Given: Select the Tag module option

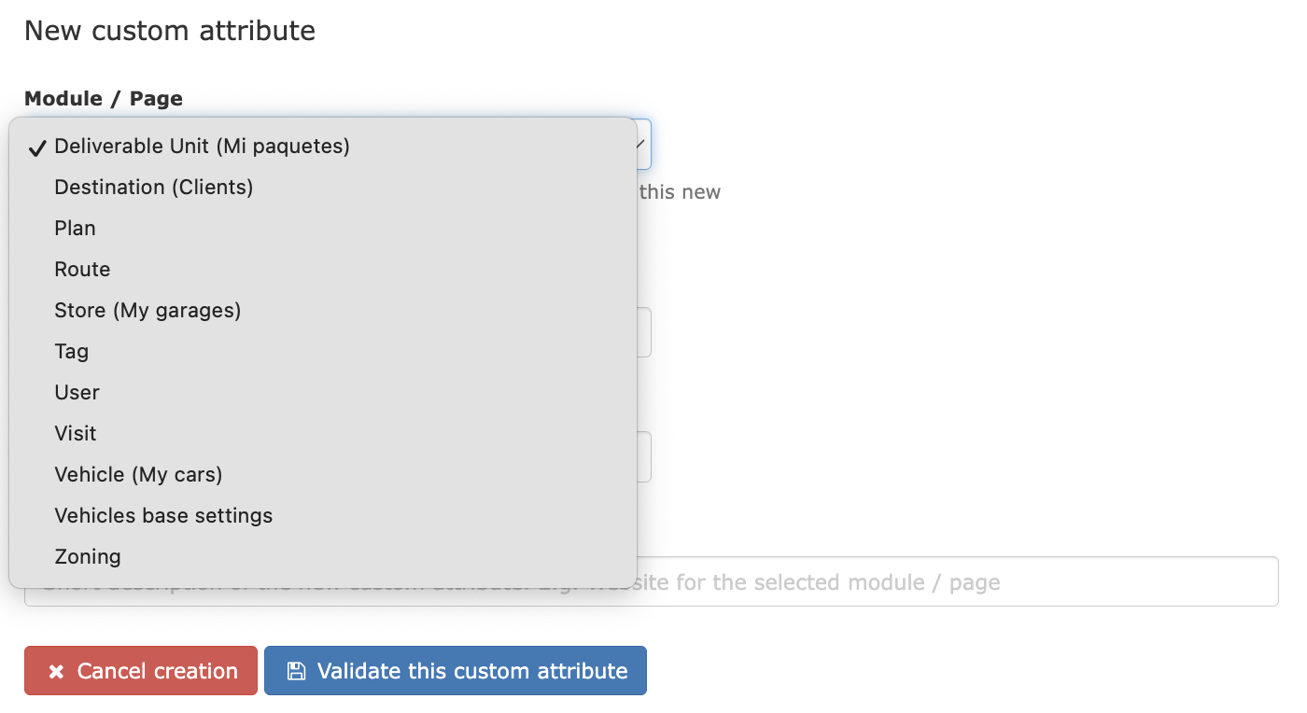Looking at the screenshot, I should [x=71, y=352].
